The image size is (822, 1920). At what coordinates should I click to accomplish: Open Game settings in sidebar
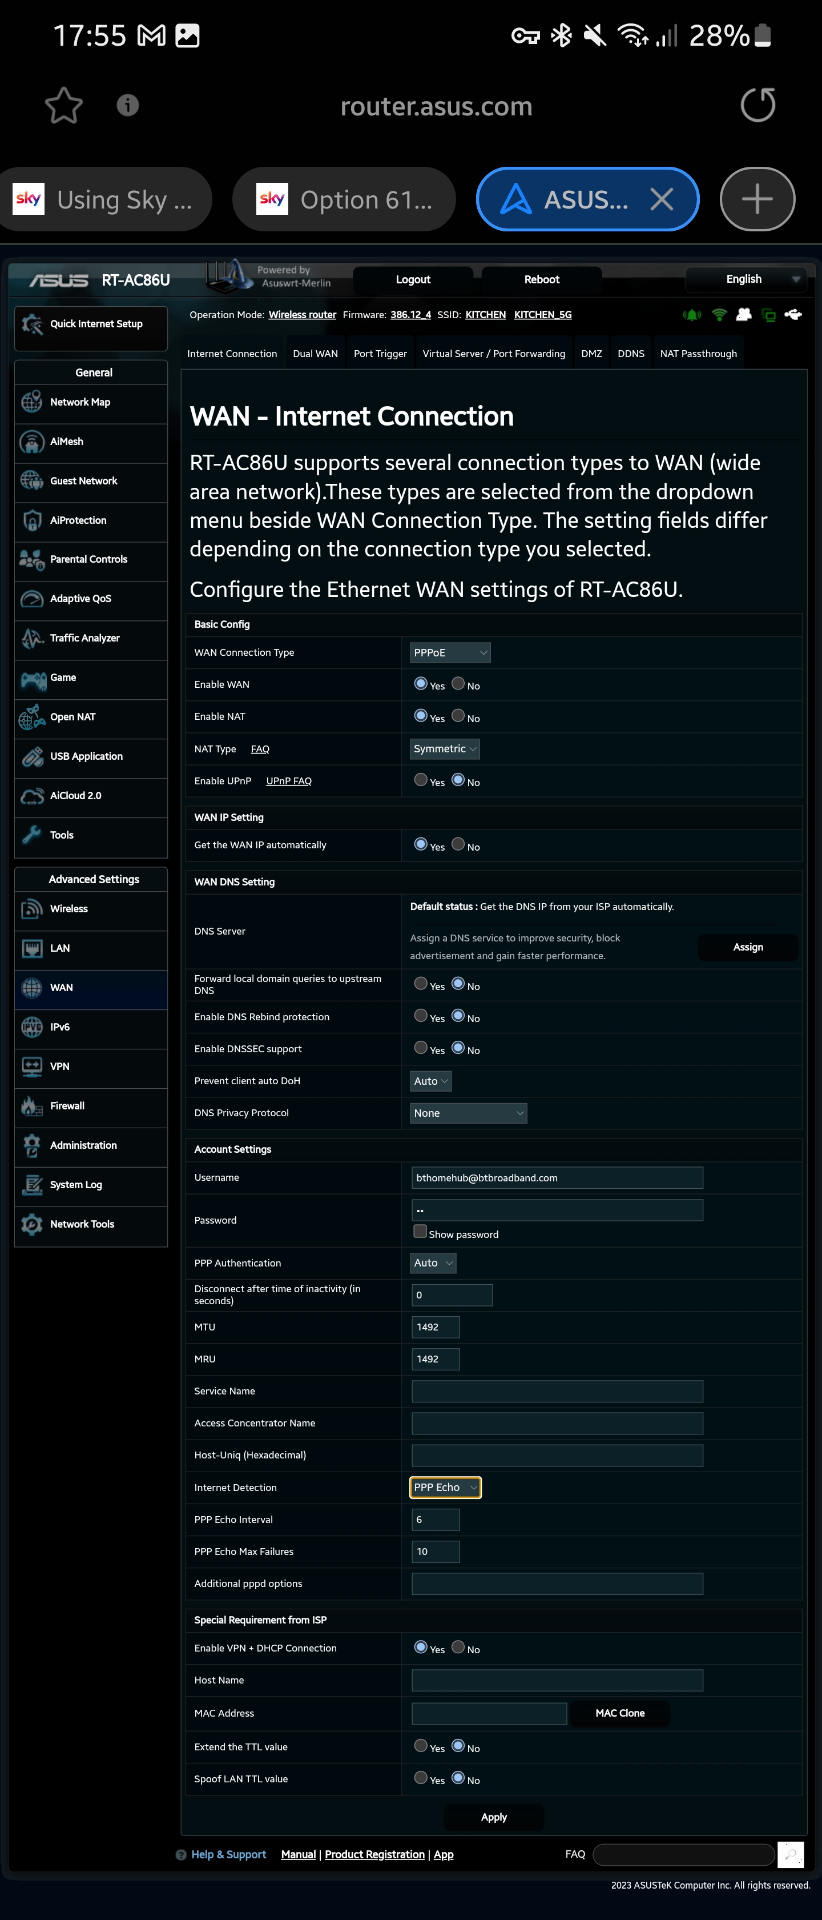(x=91, y=678)
